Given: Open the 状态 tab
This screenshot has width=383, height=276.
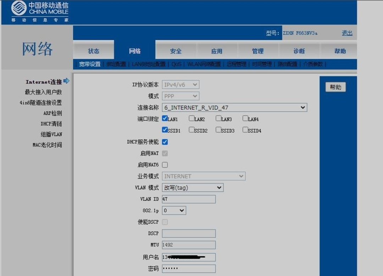Looking at the screenshot, I should 94,51.
